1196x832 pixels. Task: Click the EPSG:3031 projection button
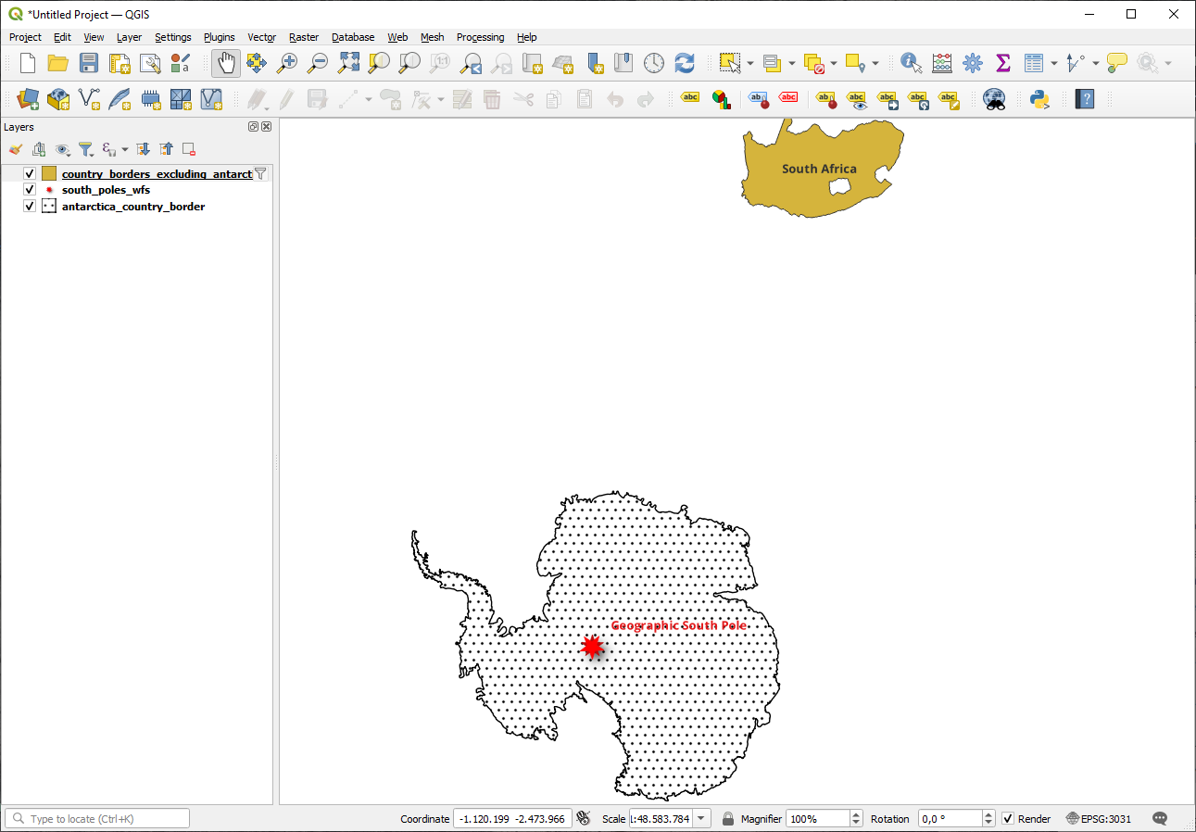[x=1099, y=819]
